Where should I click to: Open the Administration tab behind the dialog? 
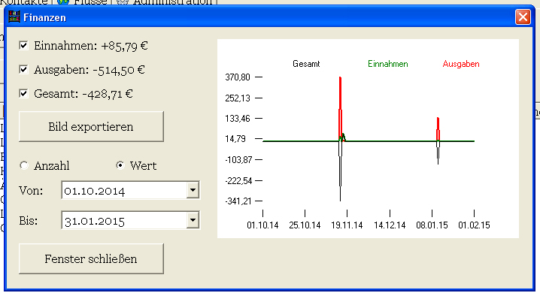coord(166,2)
